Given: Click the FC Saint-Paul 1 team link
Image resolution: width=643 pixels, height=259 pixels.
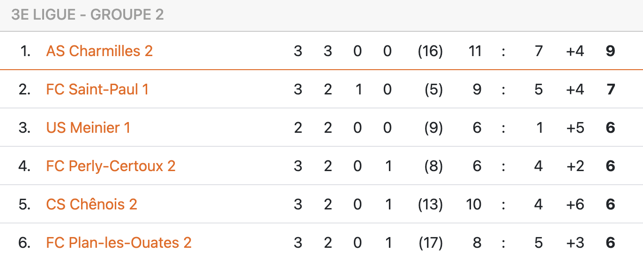Looking at the screenshot, I should tap(97, 89).
